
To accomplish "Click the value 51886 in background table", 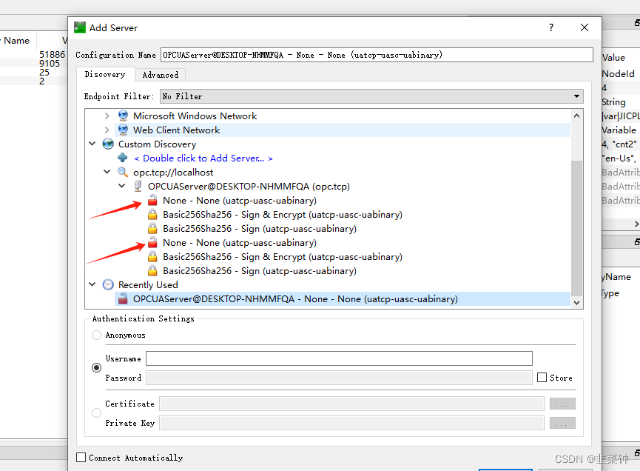I will pos(53,54).
